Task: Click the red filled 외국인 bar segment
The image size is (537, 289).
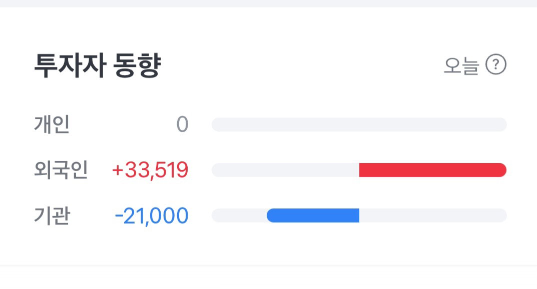Action: [x=433, y=170]
